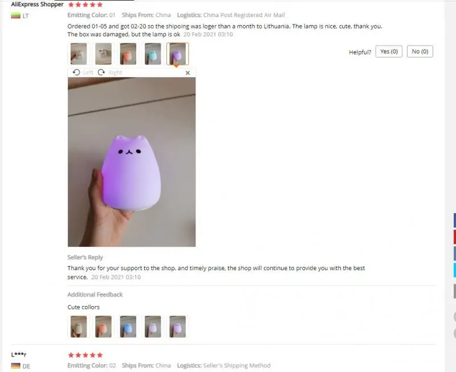Click the five-star rating of L***r review
The height and width of the screenshot is (372, 456).
click(x=85, y=355)
